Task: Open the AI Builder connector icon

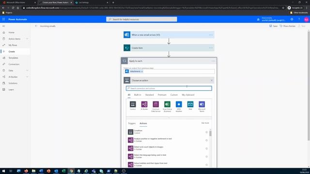Action: pos(144,104)
